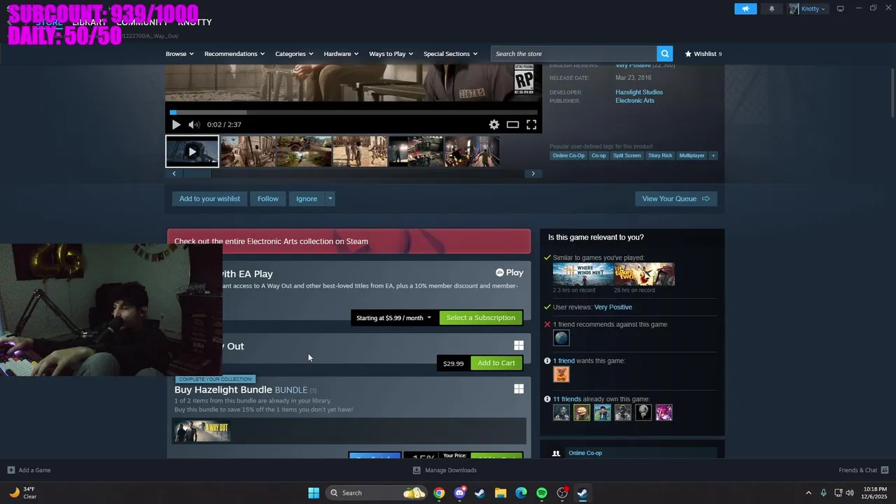Screen dimensions: 896x504
Task: Click the Ignore button
Action: pyautogui.click(x=307, y=199)
